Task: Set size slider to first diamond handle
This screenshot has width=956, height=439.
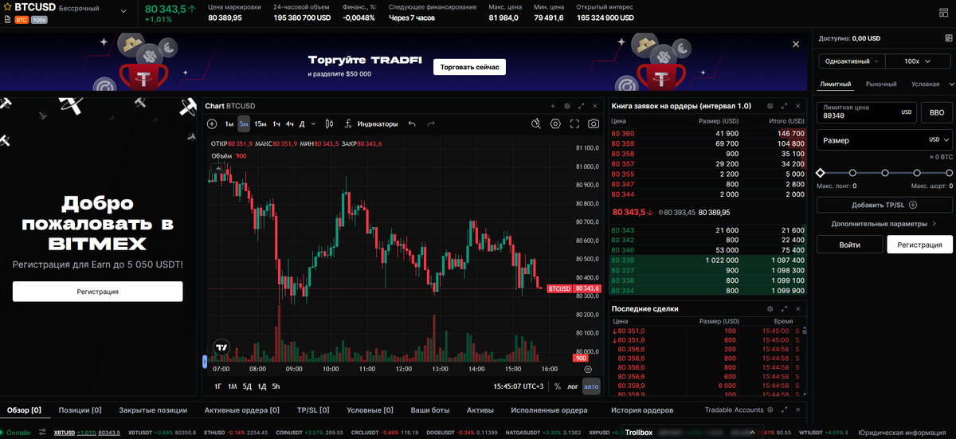Action: coord(821,172)
